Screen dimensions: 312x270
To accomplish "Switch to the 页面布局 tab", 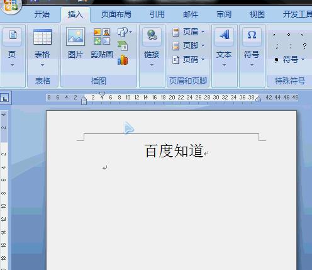I will tap(116, 14).
